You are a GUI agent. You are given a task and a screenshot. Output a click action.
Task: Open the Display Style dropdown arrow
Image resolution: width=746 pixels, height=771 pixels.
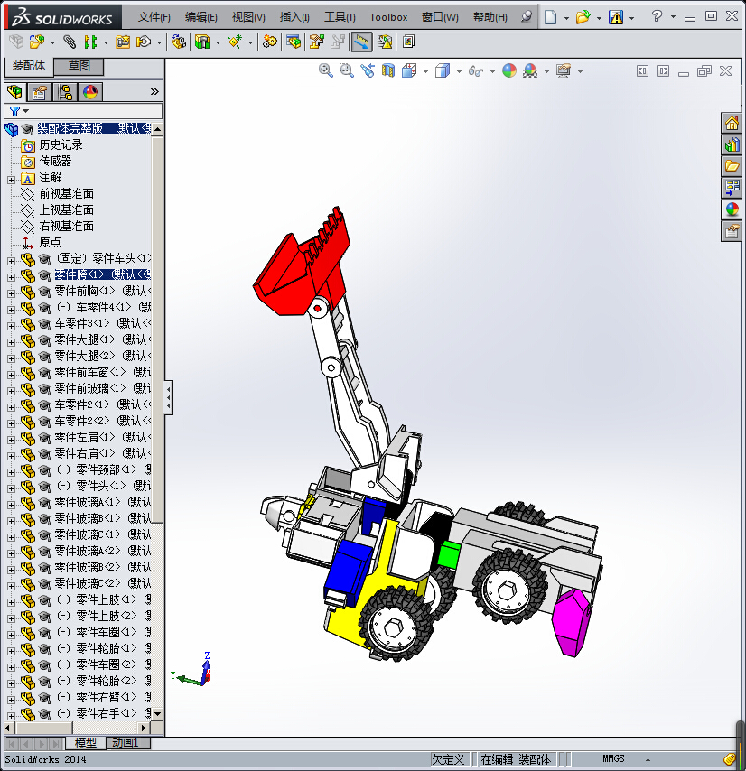pos(459,72)
